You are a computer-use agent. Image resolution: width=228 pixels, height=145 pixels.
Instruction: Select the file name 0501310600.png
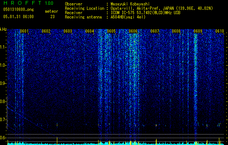pyautogui.click(x=18, y=9)
